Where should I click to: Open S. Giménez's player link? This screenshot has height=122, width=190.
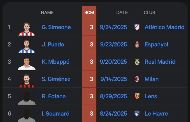pos(56,79)
